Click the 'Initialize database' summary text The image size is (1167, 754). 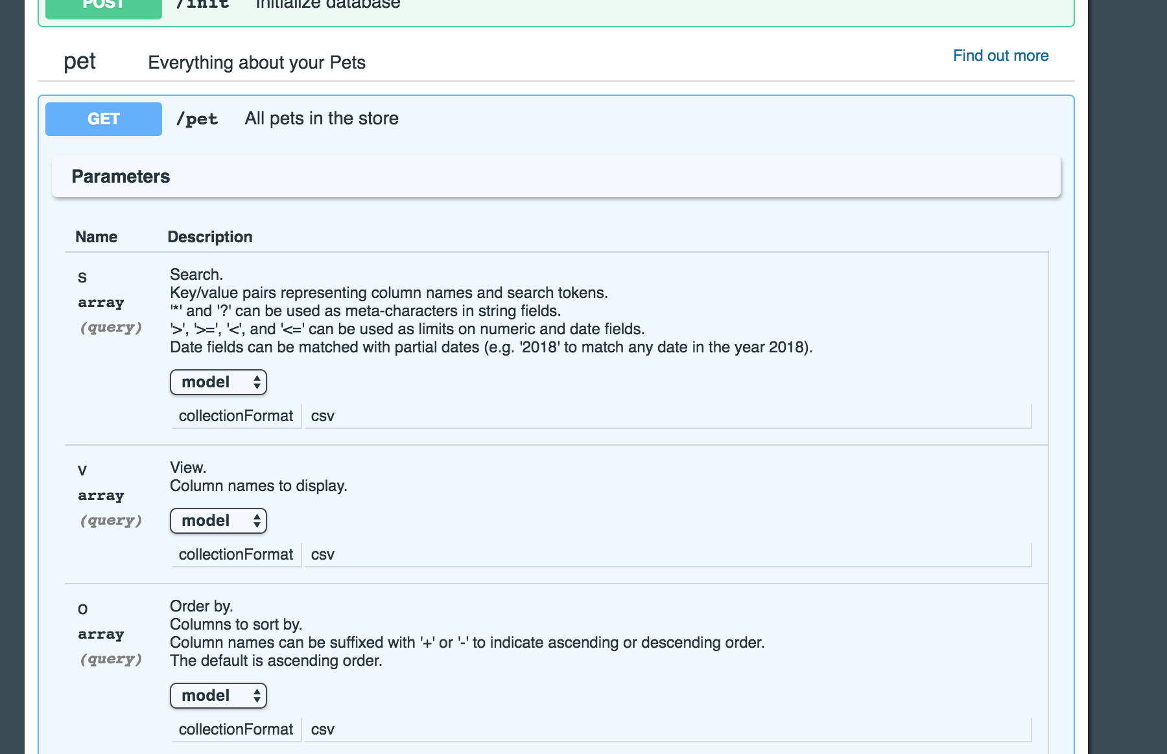[328, 5]
